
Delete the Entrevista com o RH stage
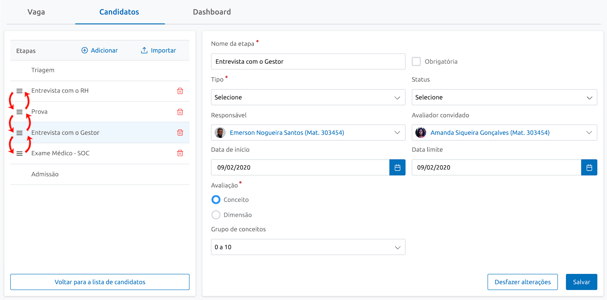[180, 91]
